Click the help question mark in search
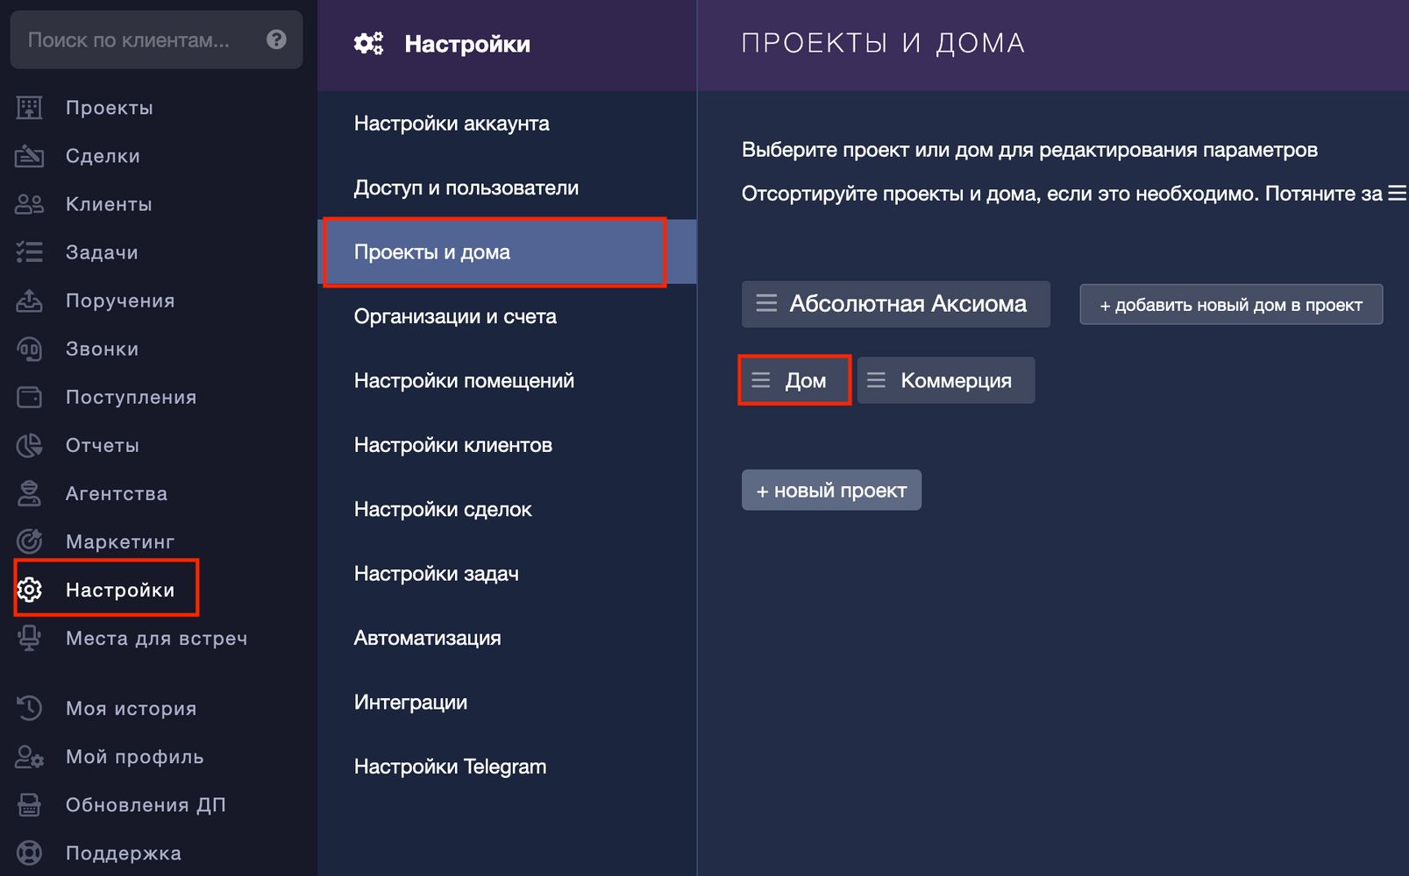The image size is (1409, 876). tap(276, 39)
